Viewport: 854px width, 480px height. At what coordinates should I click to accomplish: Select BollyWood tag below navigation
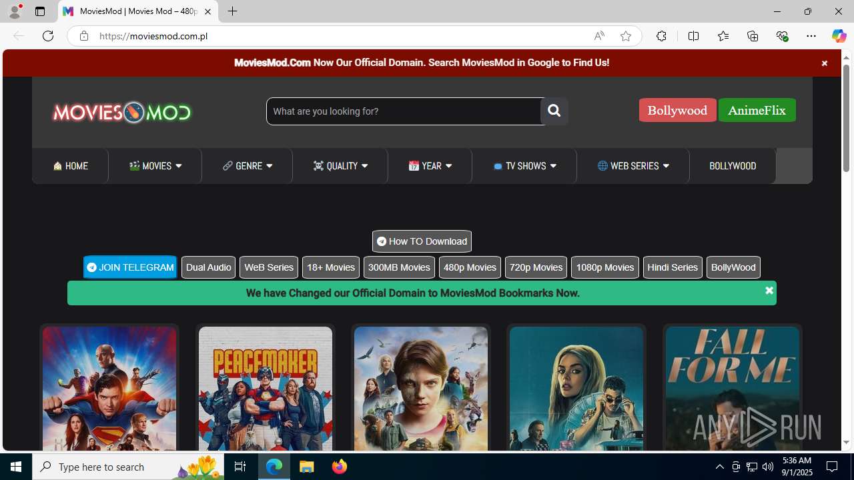(x=733, y=267)
